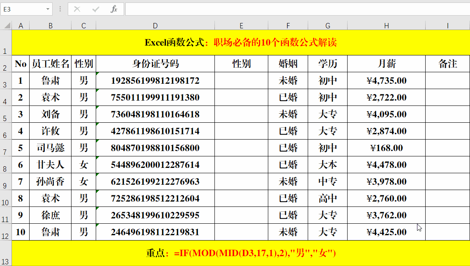Click cell with ID 265348199610229595

pyautogui.click(x=155, y=215)
